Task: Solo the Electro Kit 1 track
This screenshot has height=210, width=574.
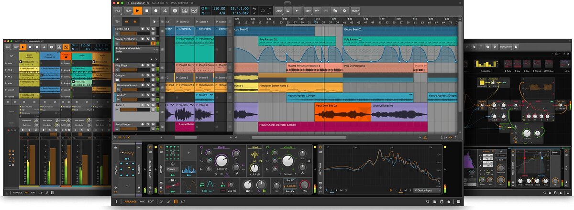Action: coord(148,29)
